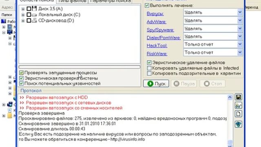Select the Диск 3,5 (A:) tree label
261x147 pixels.
[51, 9]
